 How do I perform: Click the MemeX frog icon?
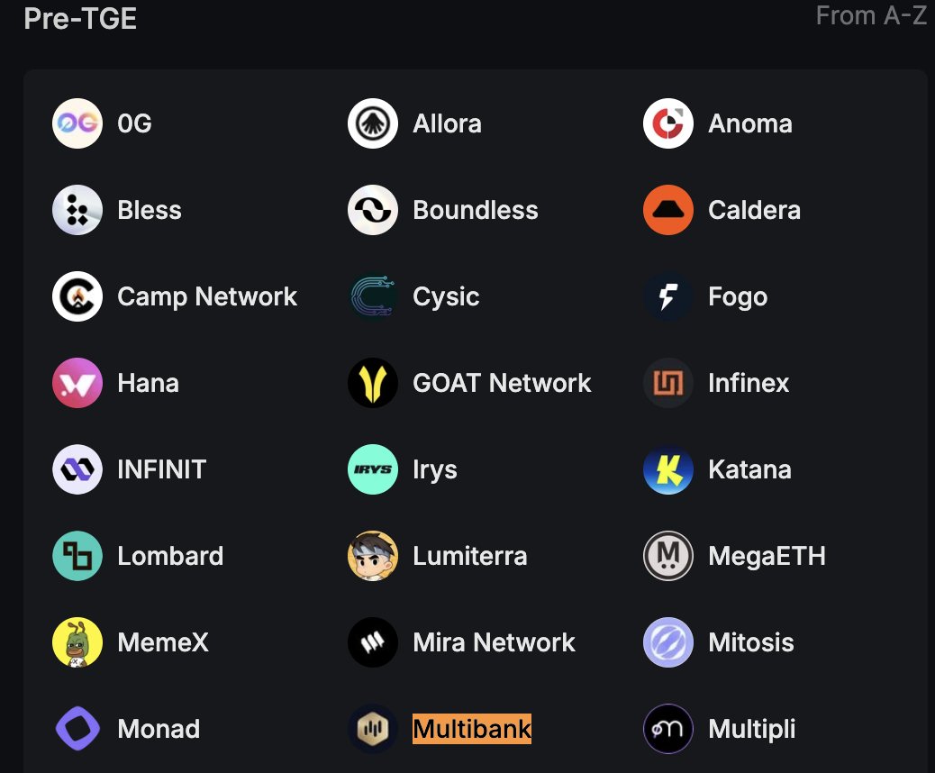77,642
